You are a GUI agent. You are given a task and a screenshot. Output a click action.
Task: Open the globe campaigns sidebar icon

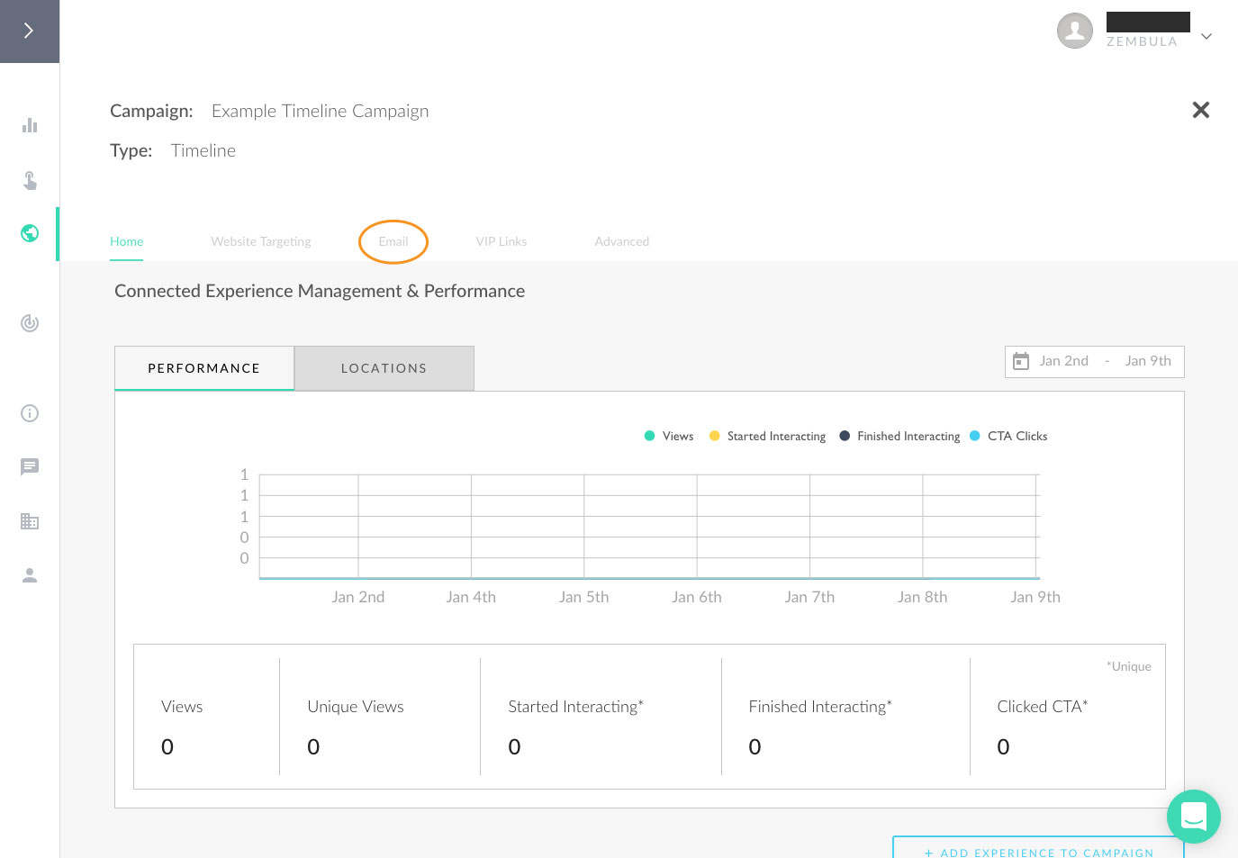pos(30,233)
